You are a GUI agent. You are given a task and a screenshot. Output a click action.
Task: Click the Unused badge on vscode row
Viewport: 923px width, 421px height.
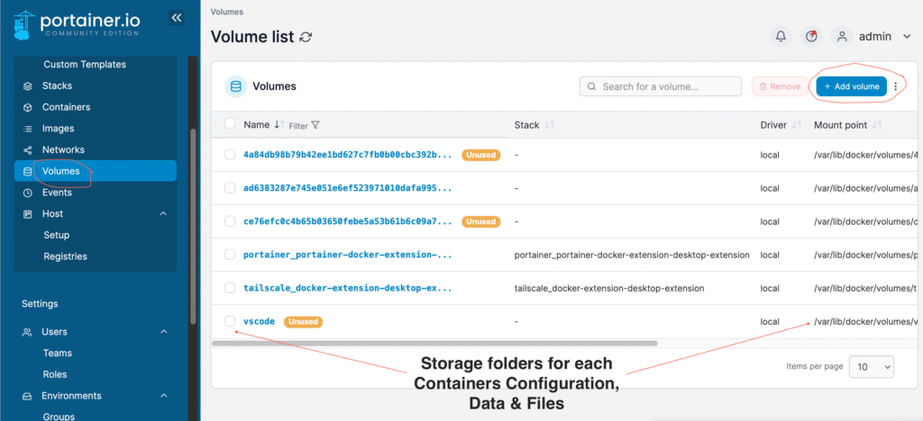303,322
